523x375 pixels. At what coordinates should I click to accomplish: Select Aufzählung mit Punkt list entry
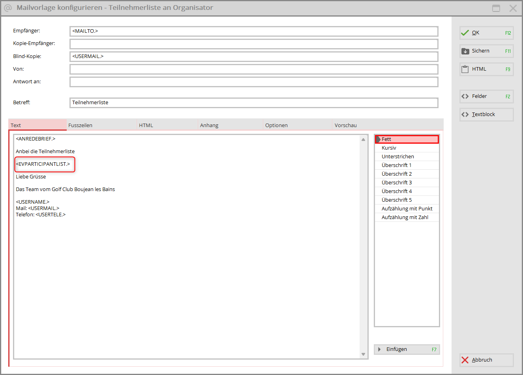click(407, 209)
